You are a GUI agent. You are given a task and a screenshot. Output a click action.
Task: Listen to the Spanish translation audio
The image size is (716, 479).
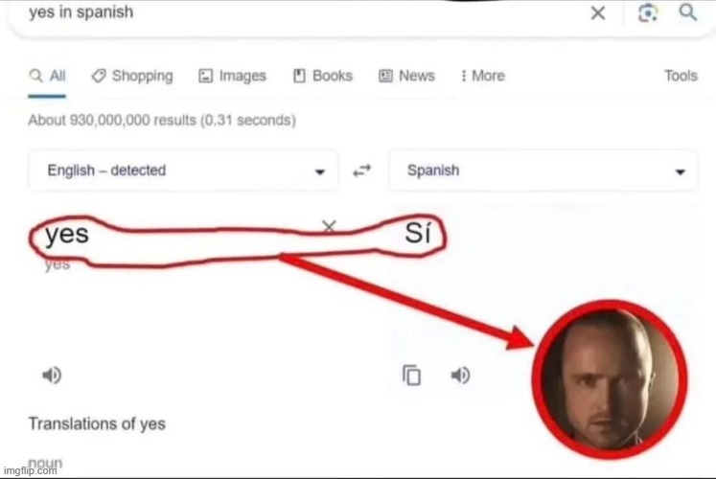coord(460,375)
